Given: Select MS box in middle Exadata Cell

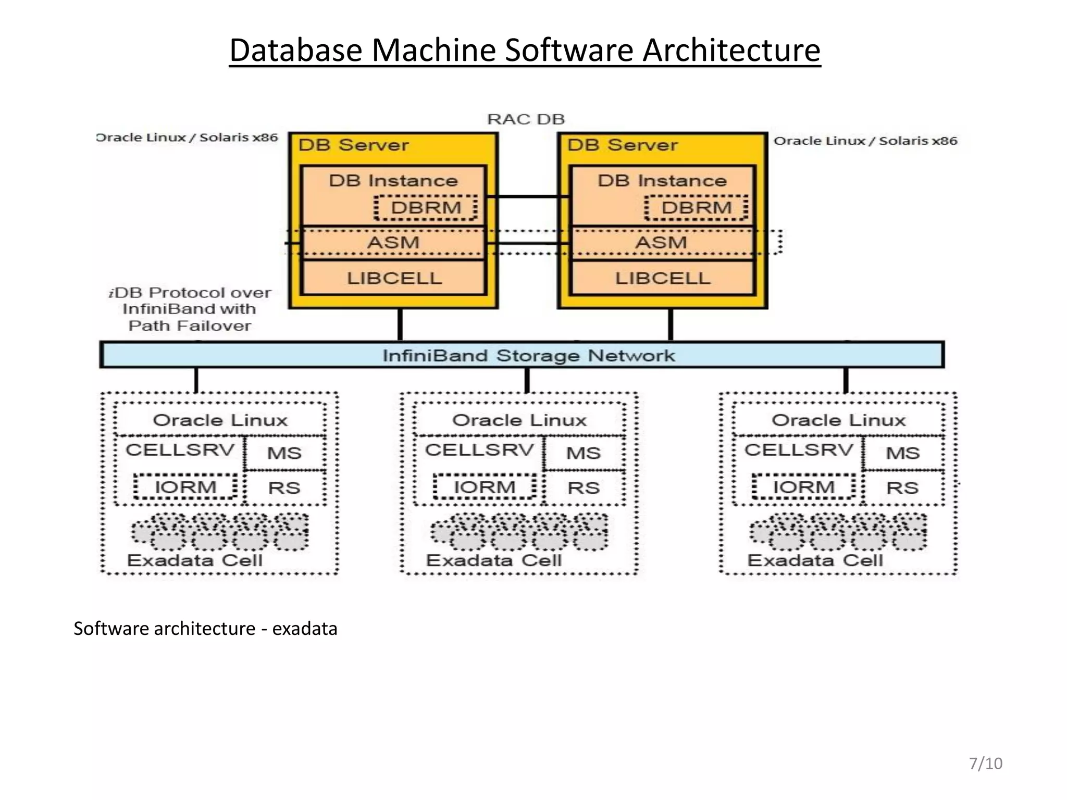Looking at the screenshot, I should click(x=584, y=453).
